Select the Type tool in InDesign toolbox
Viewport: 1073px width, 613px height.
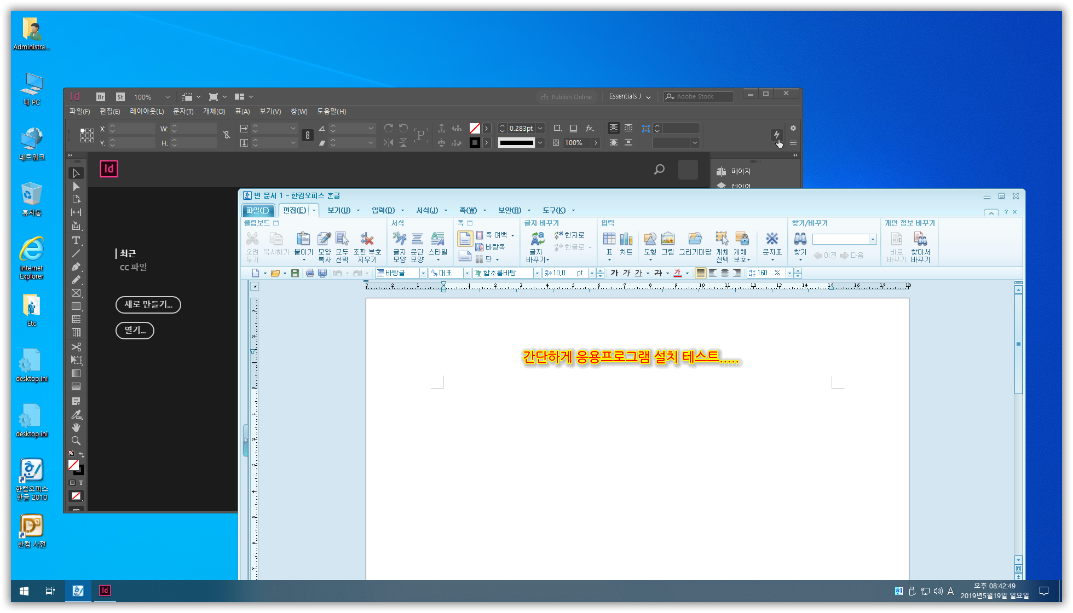point(76,240)
